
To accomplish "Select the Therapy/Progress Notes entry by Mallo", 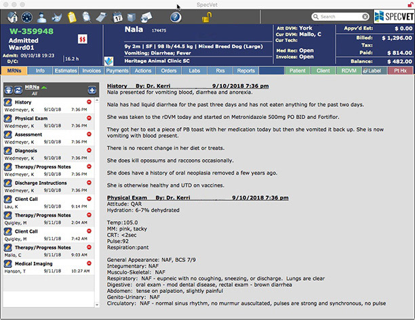I will pyautogui.click(x=49, y=251).
